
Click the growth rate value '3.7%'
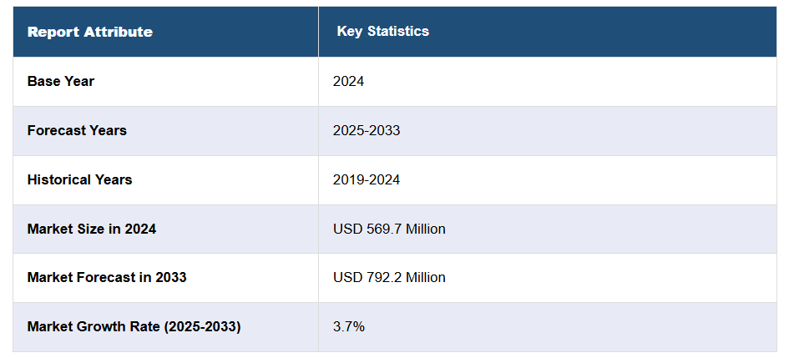coord(348,326)
